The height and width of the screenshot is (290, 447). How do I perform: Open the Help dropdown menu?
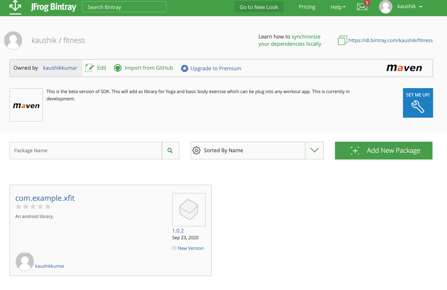tap(337, 7)
